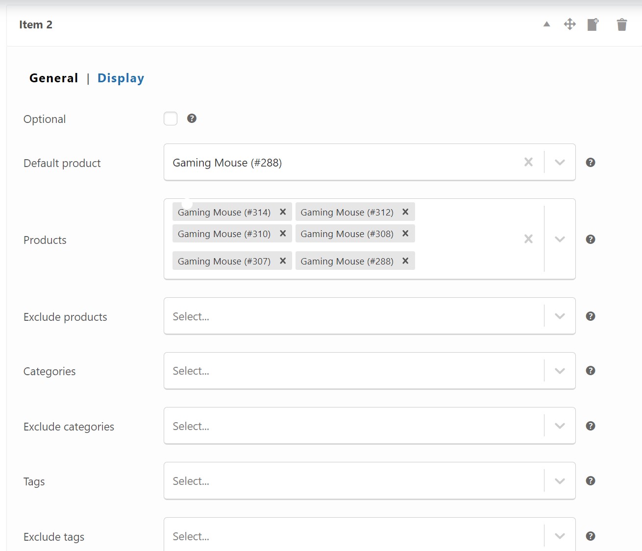Delete Item 2 with the trash icon
Viewport: 642px width, 551px height.
(621, 24)
